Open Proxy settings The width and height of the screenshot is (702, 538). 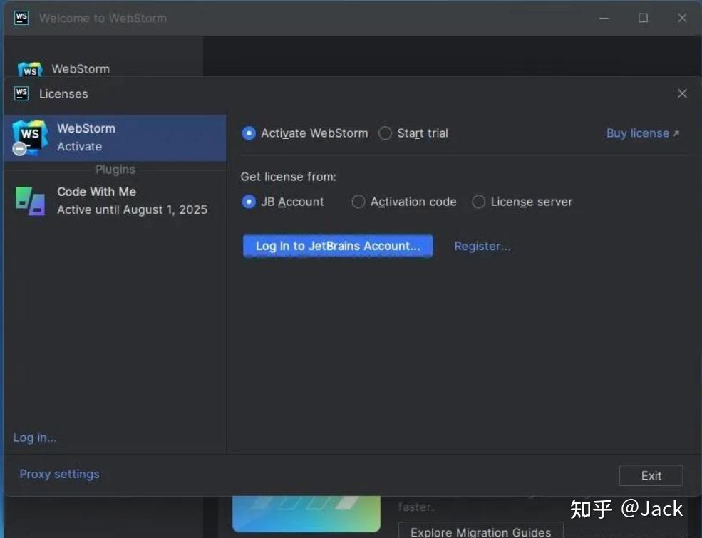(59, 474)
